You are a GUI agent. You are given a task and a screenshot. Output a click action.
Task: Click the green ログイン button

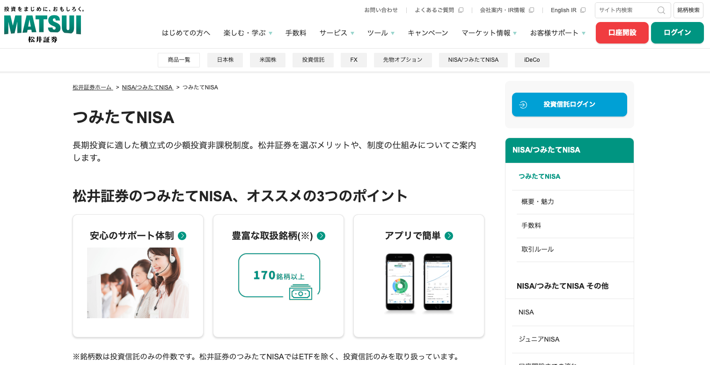pos(677,33)
